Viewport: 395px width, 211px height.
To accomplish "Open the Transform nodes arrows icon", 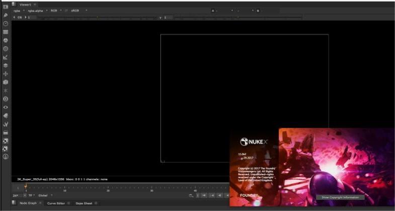I will 6,74.
